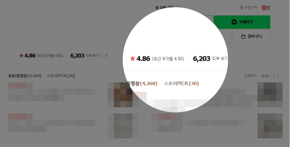290x147 pixels.
Task: Click the N Pay logo on 구매하기
Action: click(234, 22)
